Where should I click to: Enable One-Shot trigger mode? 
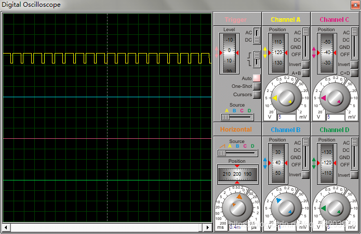pos(257,86)
